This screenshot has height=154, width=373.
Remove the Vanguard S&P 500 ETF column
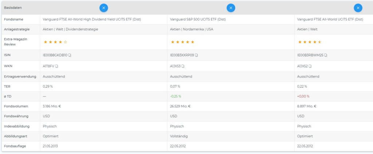pos(231,8)
